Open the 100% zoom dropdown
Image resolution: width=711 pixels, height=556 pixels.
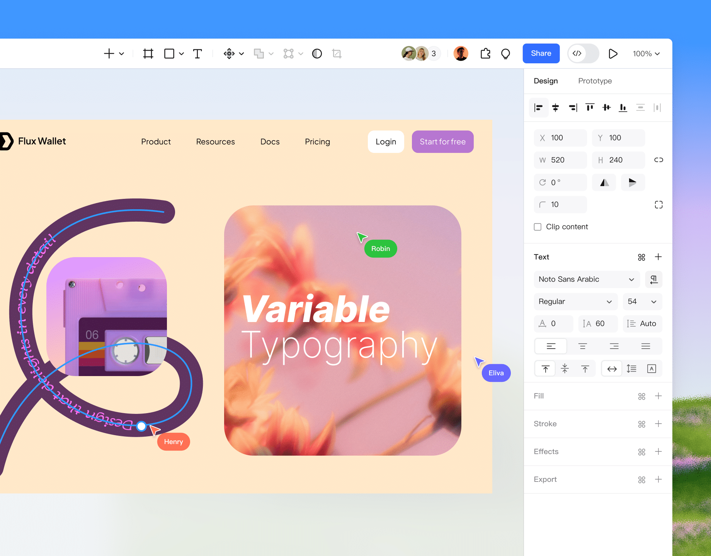point(646,54)
